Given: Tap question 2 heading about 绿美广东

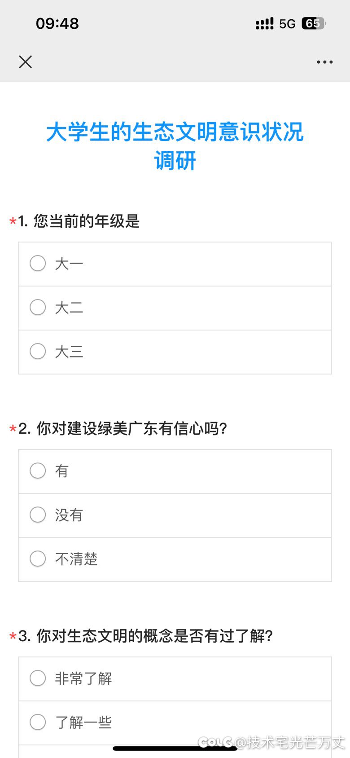Looking at the screenshot, I should point(123,428).
